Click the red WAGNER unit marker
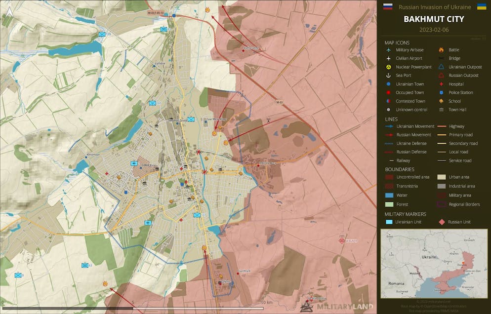The image size is (491, 314). (x=342, y=240)
